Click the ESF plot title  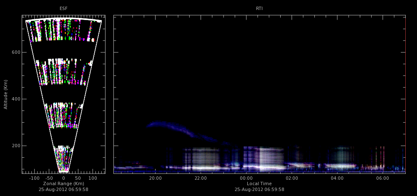coord(63,9)
